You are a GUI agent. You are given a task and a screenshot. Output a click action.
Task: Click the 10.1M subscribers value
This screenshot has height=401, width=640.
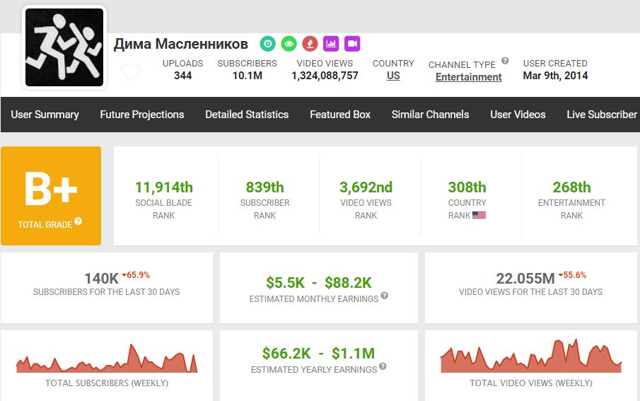(x=248, y=76)
